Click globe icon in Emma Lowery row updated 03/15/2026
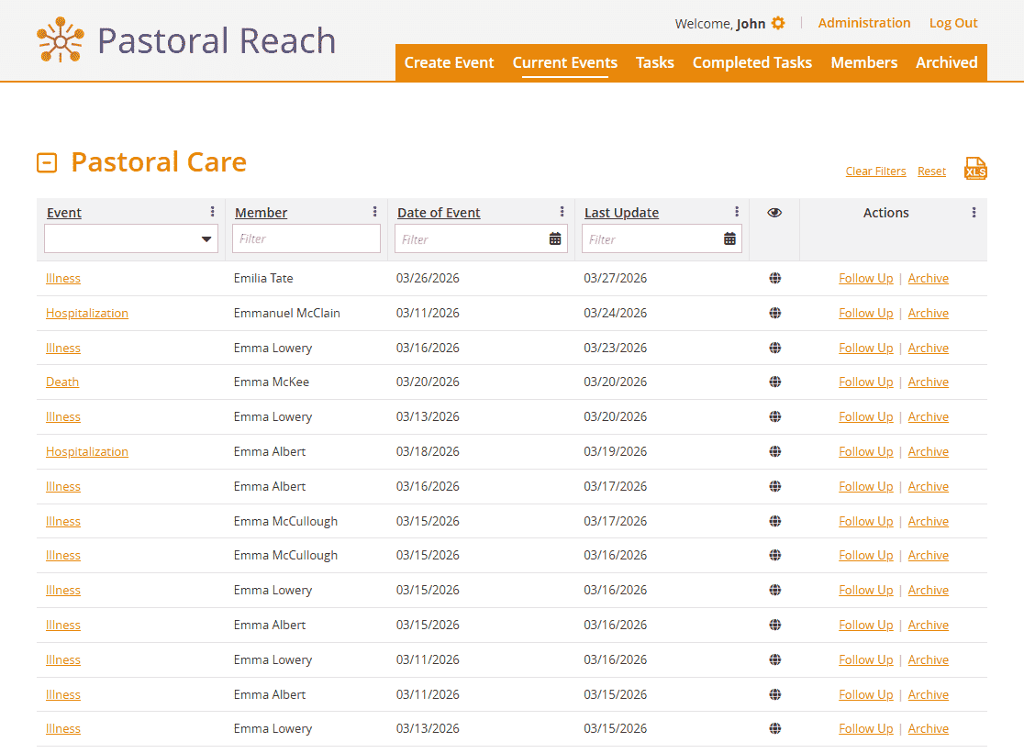 coord(775,728)
